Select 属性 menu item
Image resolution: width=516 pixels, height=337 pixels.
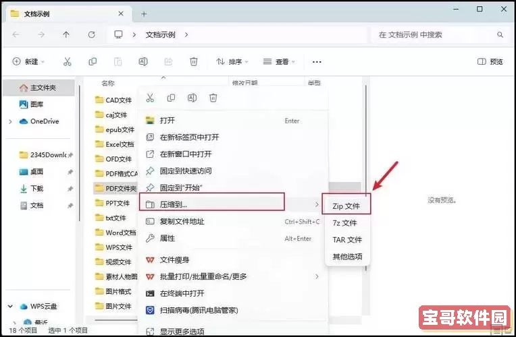point(232,238)
